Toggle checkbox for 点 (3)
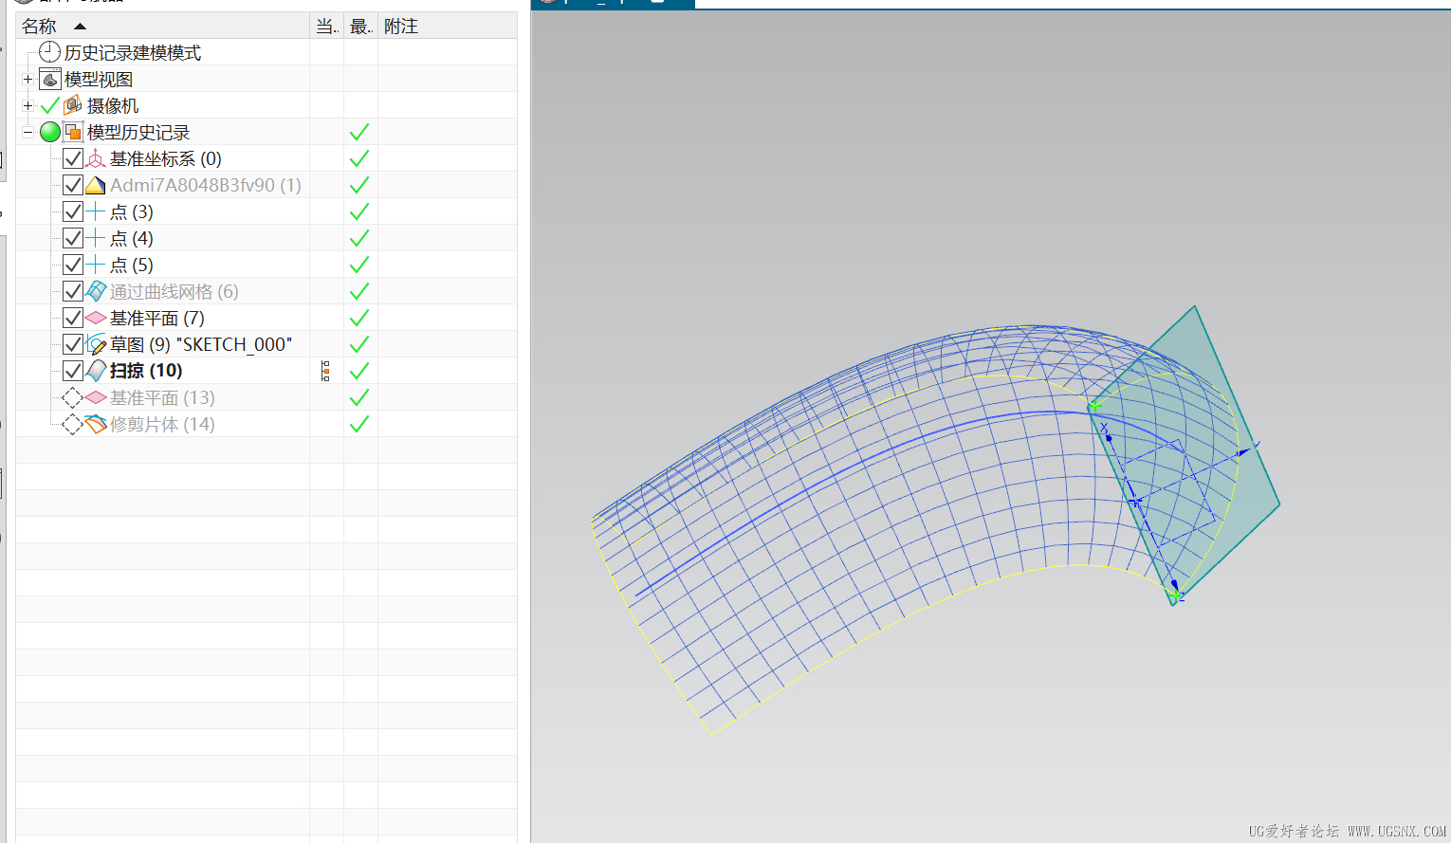This screenshot has width=1451, height=843. coord(73,211)
